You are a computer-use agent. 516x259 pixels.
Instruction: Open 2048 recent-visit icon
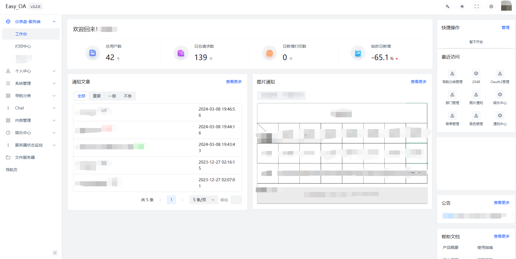point(476,74)
